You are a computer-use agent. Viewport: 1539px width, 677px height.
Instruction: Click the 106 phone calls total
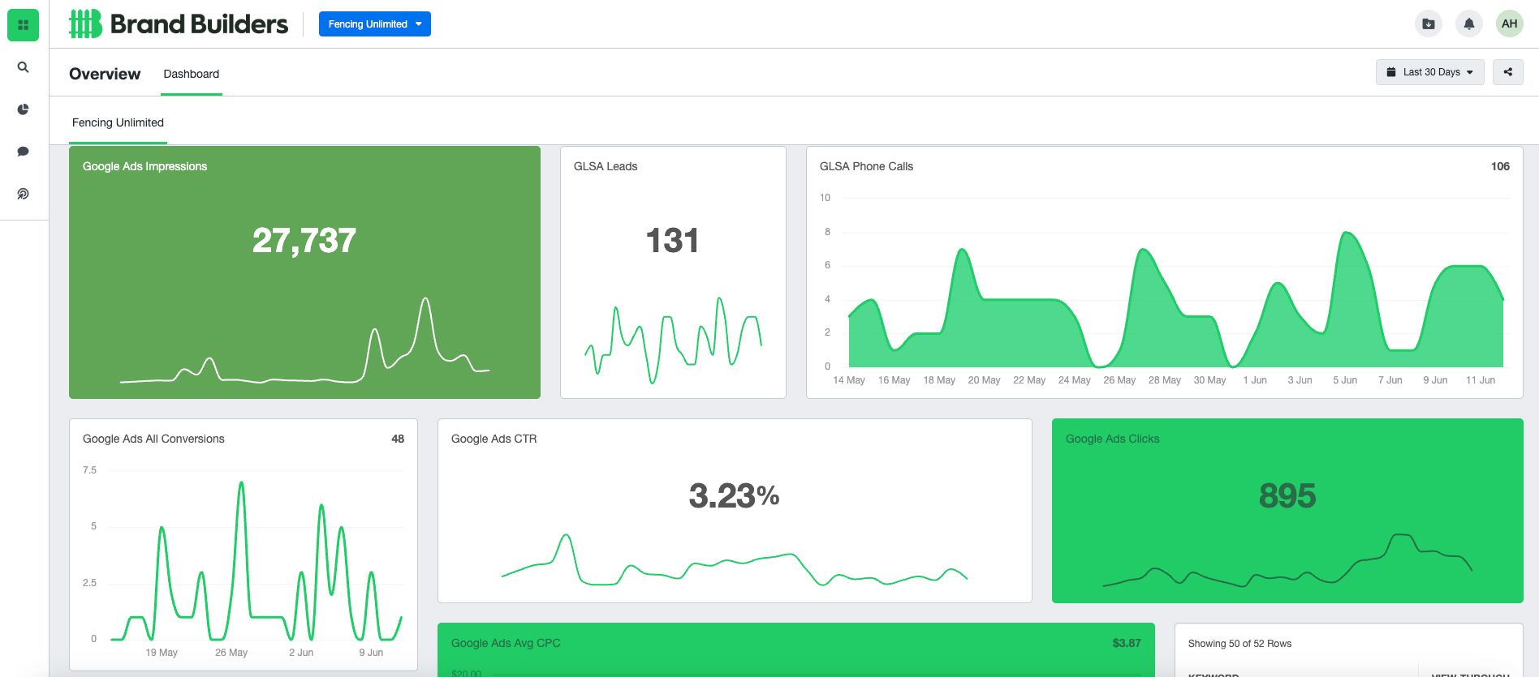(x=1500, y=166)
